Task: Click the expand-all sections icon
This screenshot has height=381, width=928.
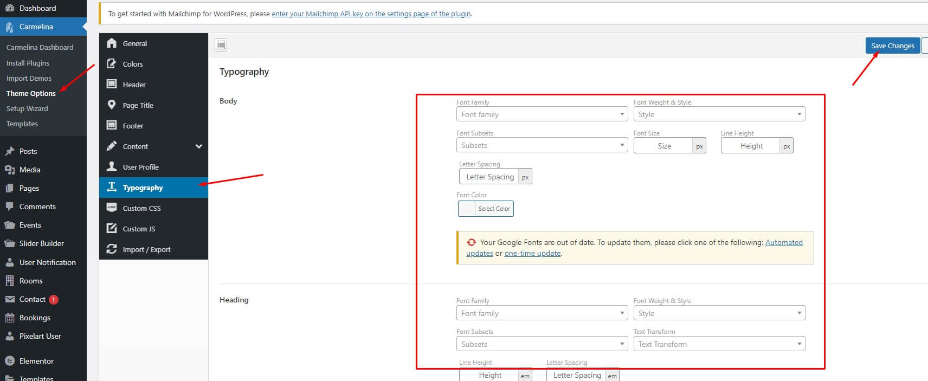Action: click(x=221, y=46)
